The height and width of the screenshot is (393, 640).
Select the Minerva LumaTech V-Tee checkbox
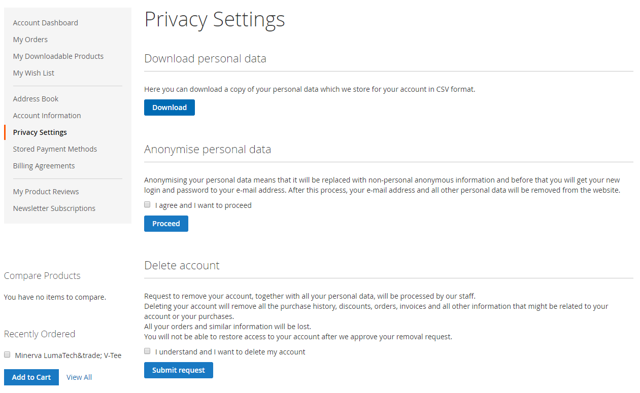[x=7, y=355]
